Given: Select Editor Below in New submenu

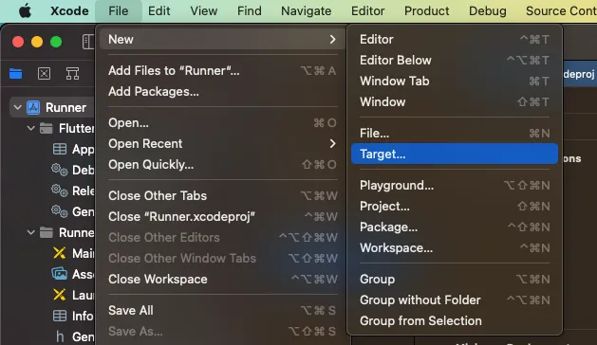Looking at the screenshot, I should (455, 60).
